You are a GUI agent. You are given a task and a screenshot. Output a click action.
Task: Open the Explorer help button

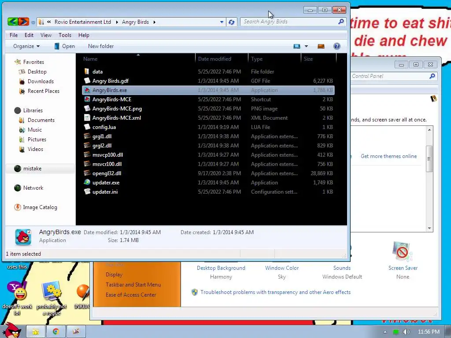(337, 46)
